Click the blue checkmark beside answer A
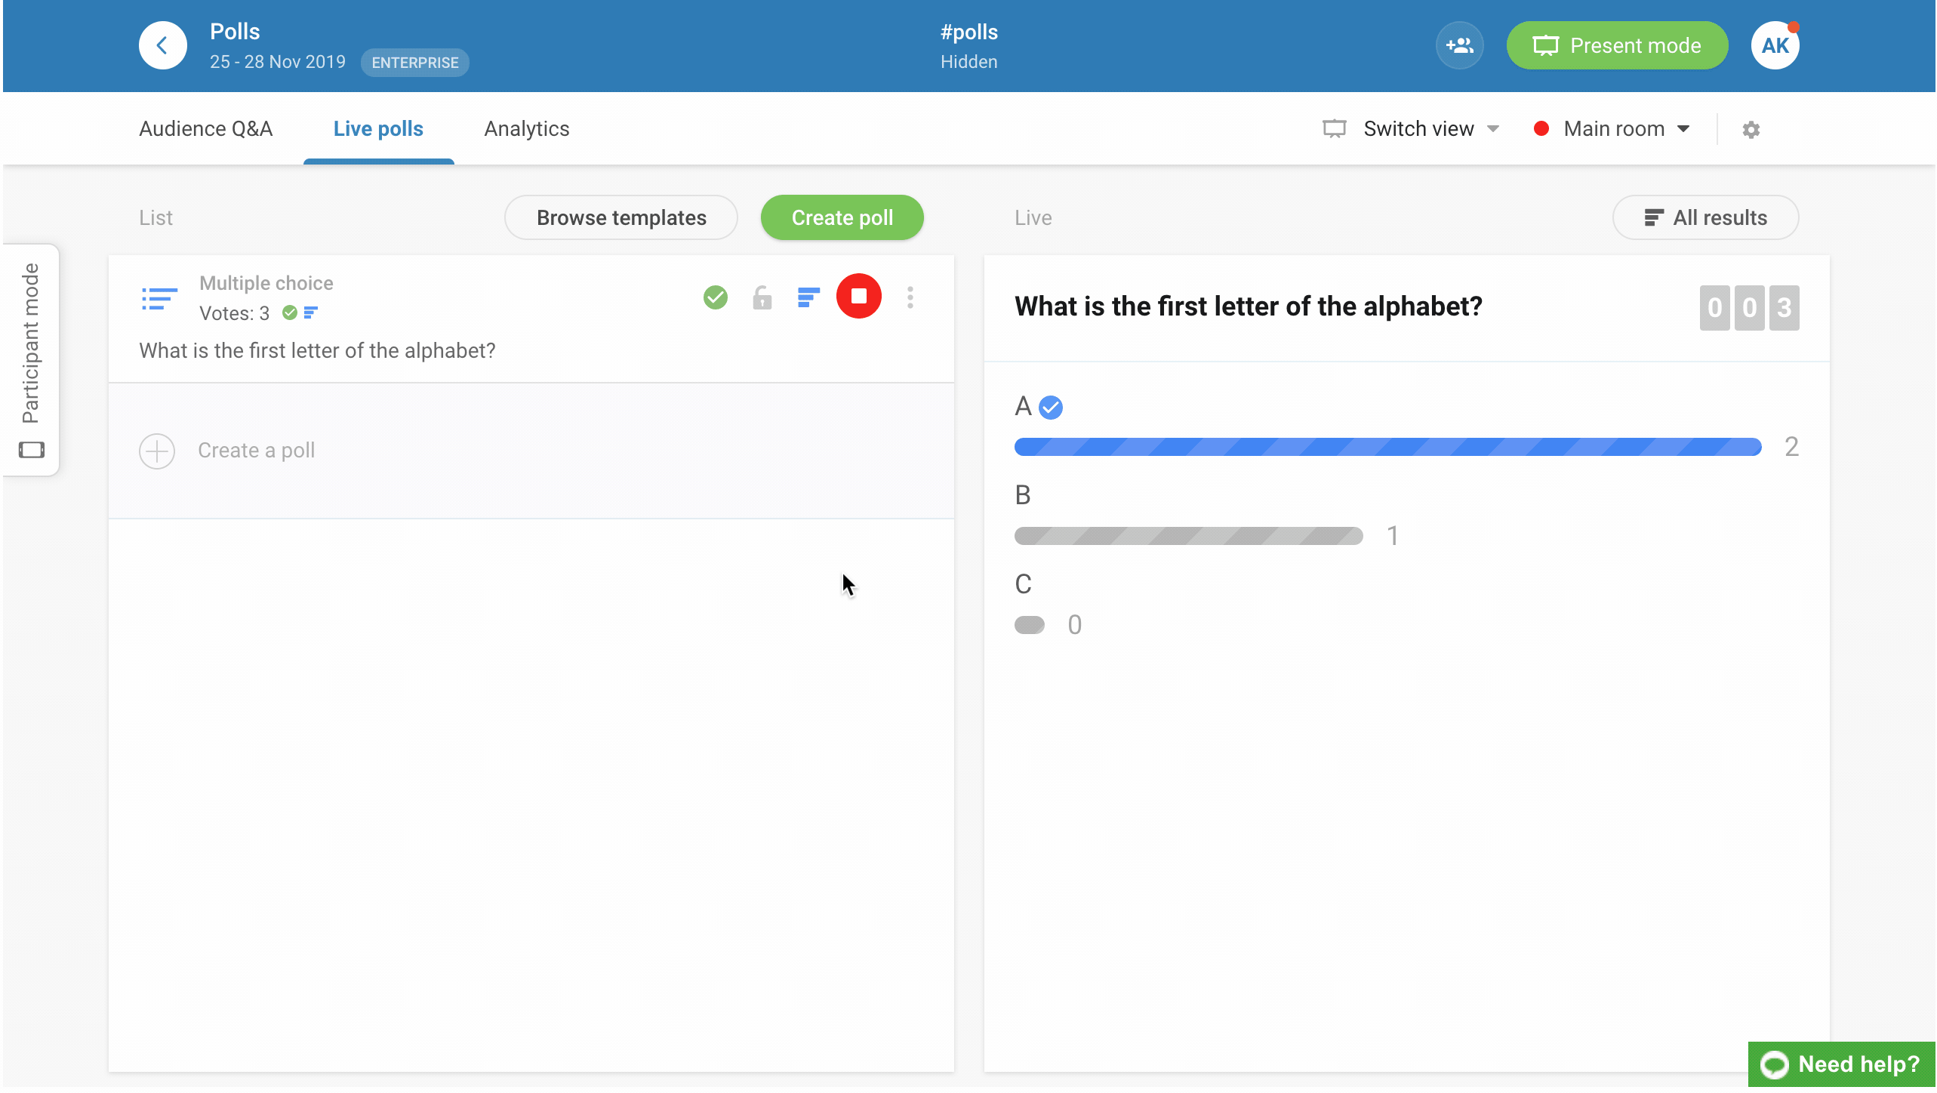 click(1050, 408)
